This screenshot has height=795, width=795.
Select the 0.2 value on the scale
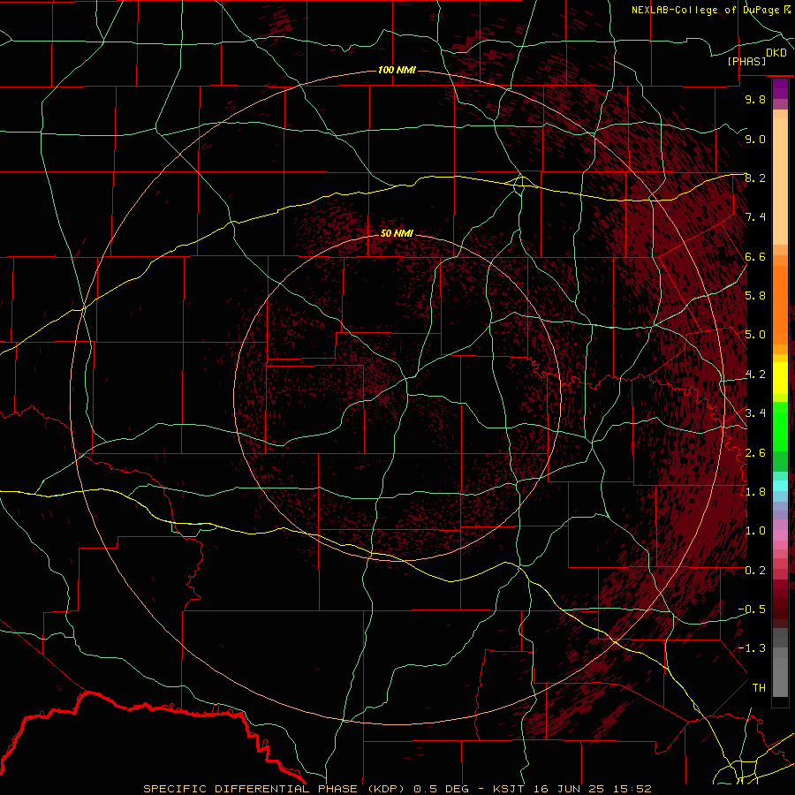pyautogui.click(x=755, y=571)
